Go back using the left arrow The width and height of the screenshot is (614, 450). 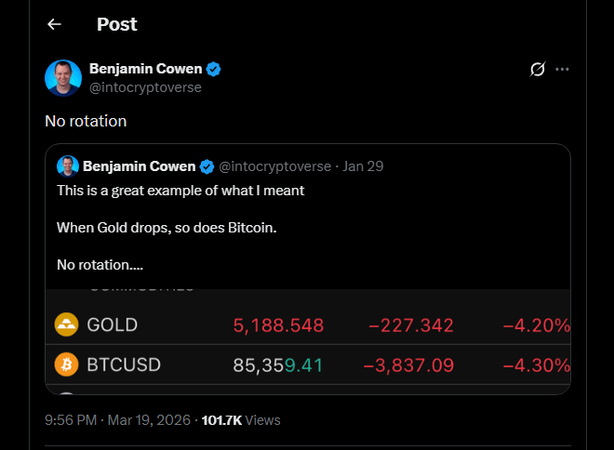pos(54,24)
